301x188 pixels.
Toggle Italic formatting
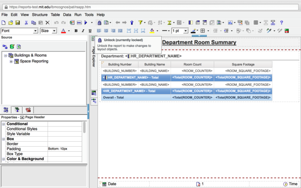tap(83, 31)
